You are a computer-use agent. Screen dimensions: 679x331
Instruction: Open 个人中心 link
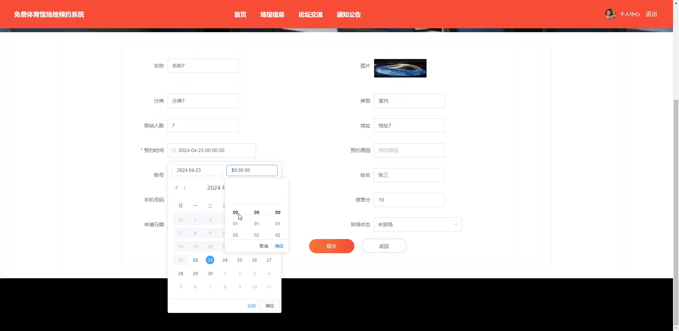point(629,14)
